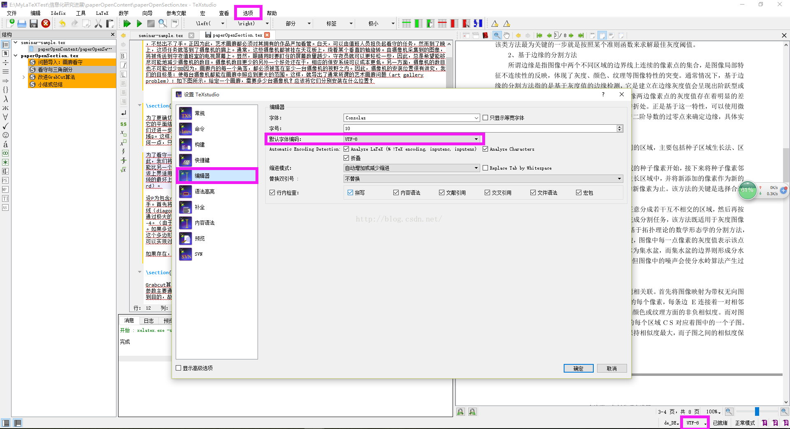Open the LaTeX menu
This screenshot has height=429, width=790.
tap(102, 13)
